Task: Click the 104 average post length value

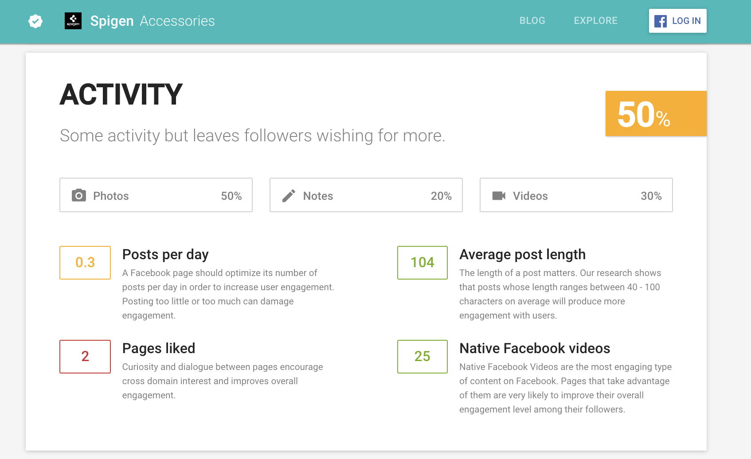Action: (x=422, y=263)
